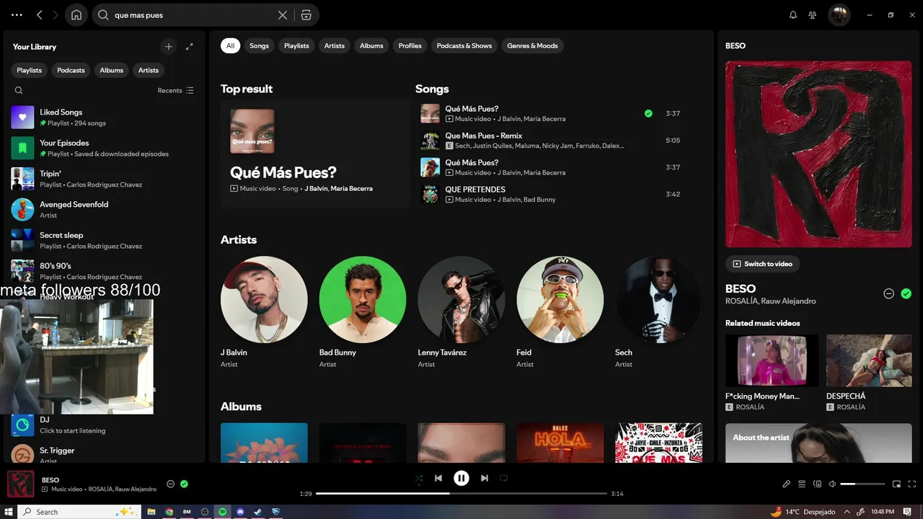Clear the search field text
Image resolution: width=923 pixels, height=519 pixels.
(x=283, y=15)
